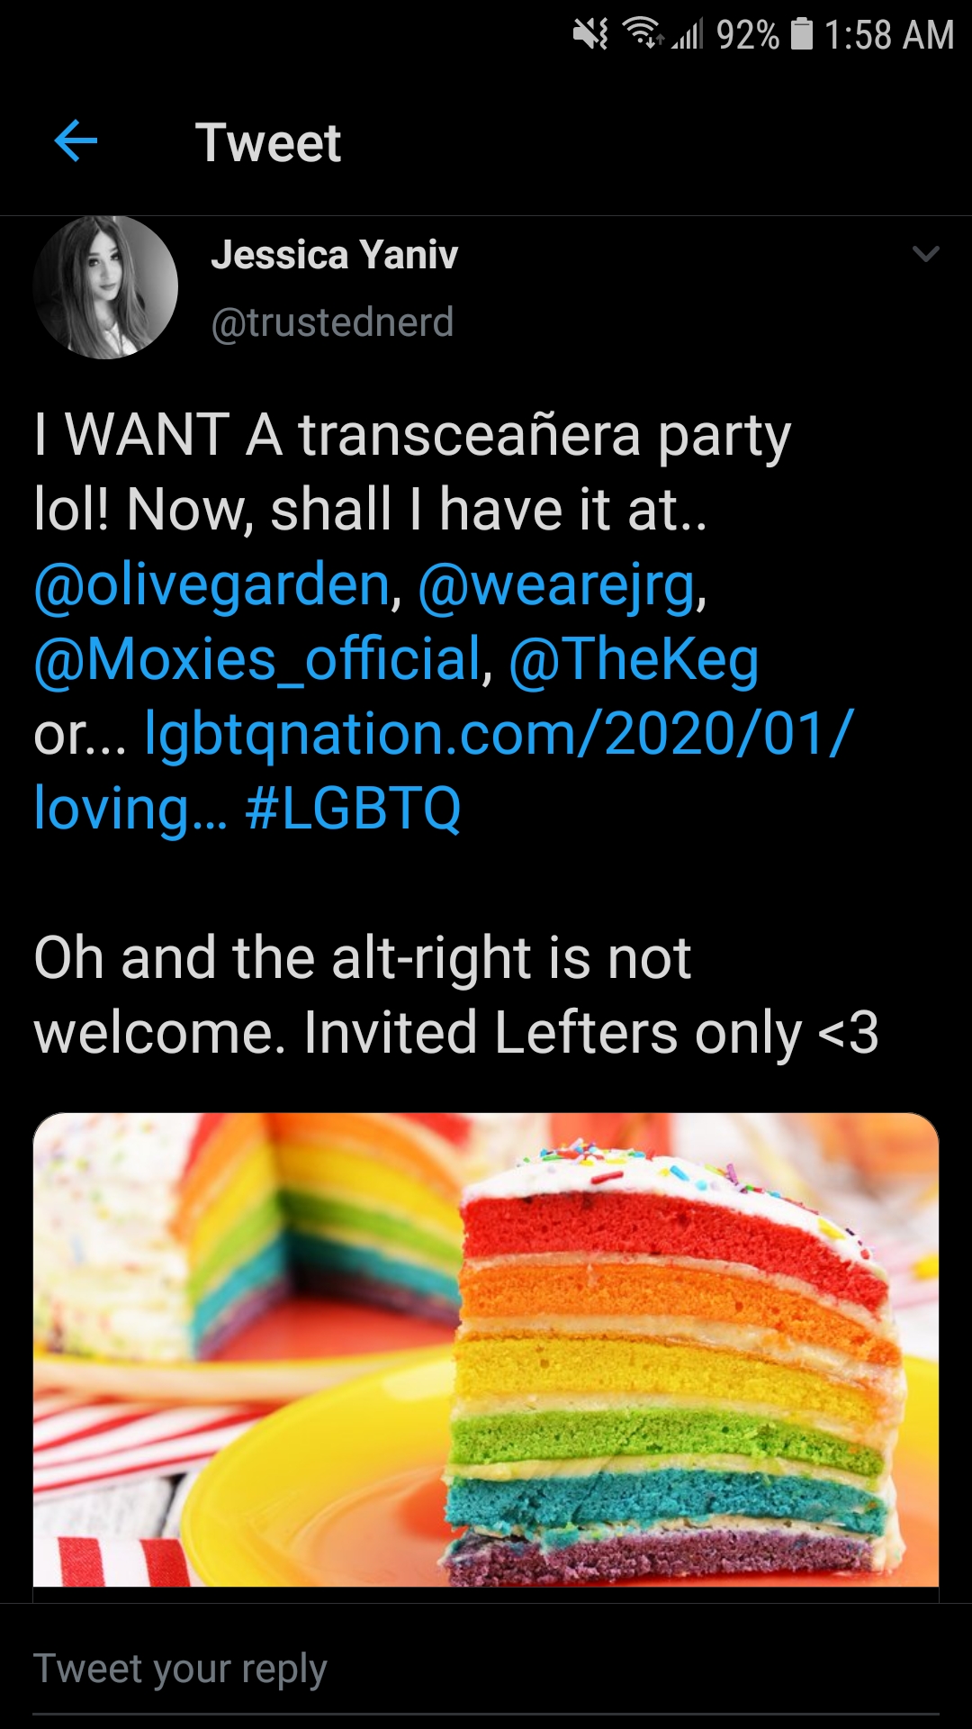Open the @TheKeg mention
972x1729 pixels.
(634, 659)
